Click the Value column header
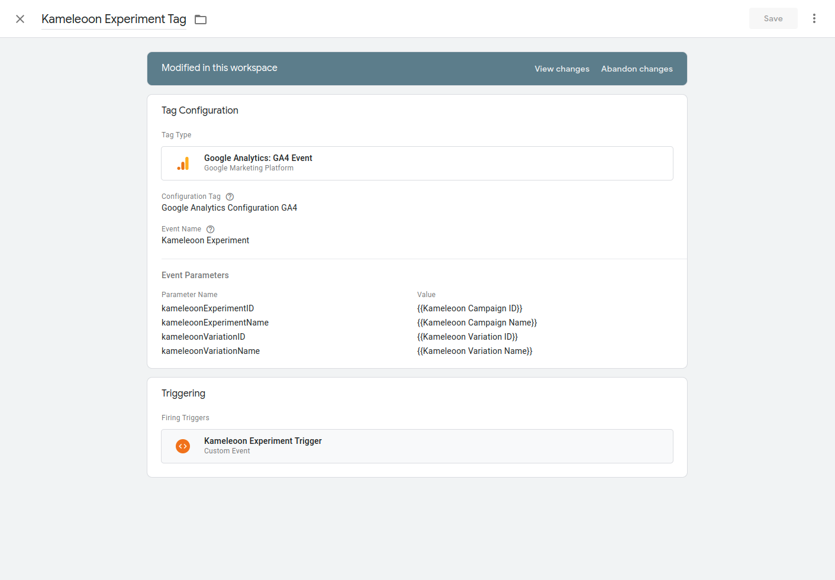The height and width of the screenshot is (580, 835). click(x=426, y=295)
